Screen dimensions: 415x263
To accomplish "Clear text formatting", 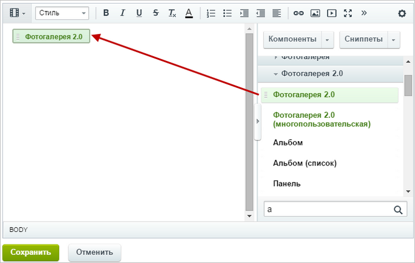I will [x=172, y=13].
